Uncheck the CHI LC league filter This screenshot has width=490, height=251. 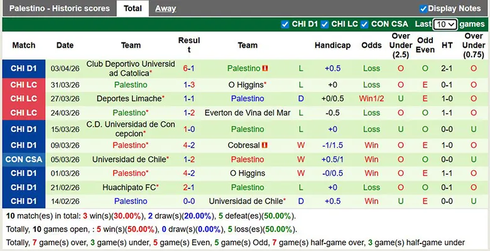[325, 24]
